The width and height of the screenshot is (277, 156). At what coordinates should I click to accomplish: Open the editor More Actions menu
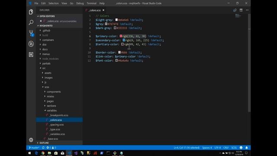(x=247, y=10)
